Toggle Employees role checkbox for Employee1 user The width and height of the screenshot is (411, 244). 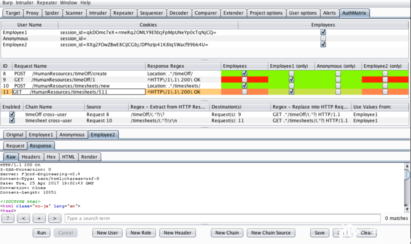click(323, 32)
